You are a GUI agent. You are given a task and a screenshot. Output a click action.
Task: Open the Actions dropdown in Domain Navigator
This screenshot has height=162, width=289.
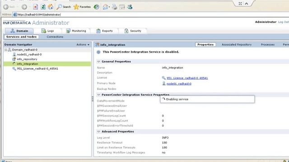click(83, 45)
